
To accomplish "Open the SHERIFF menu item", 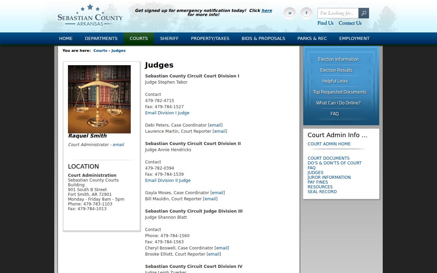I will 169,39.
